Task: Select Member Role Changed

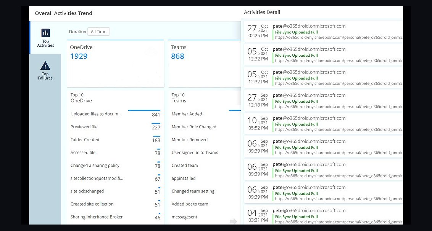Action: (x=194, y=127)
